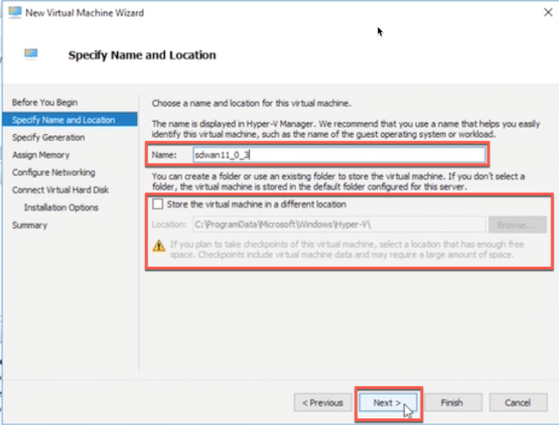Screen dimensions: 559x425
Task: Click the "Specify Name and Location" page heading
Action: 142,55
